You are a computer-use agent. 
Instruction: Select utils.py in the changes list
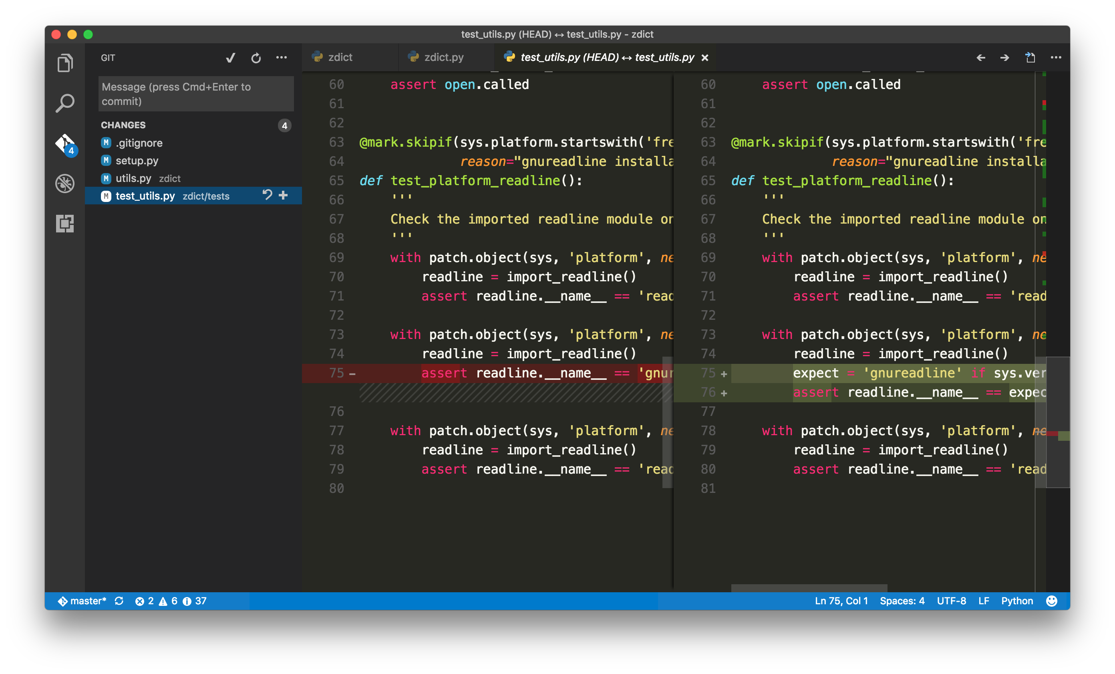pyautogui.click(x=133, y=178)
